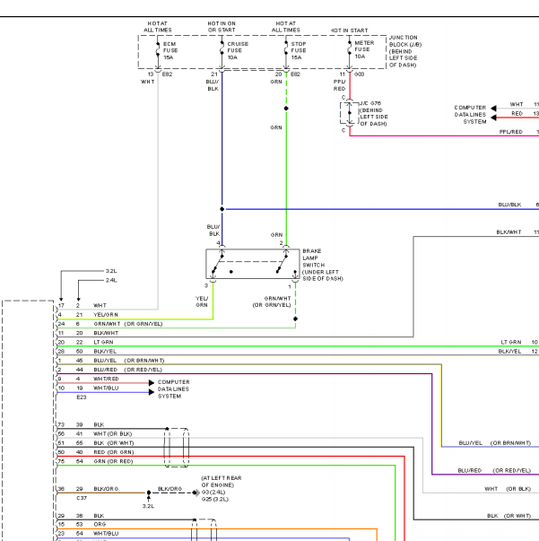Click BLU/RED (OR RED/YEL) row at pins 2/44

click(x=110, y=370)
